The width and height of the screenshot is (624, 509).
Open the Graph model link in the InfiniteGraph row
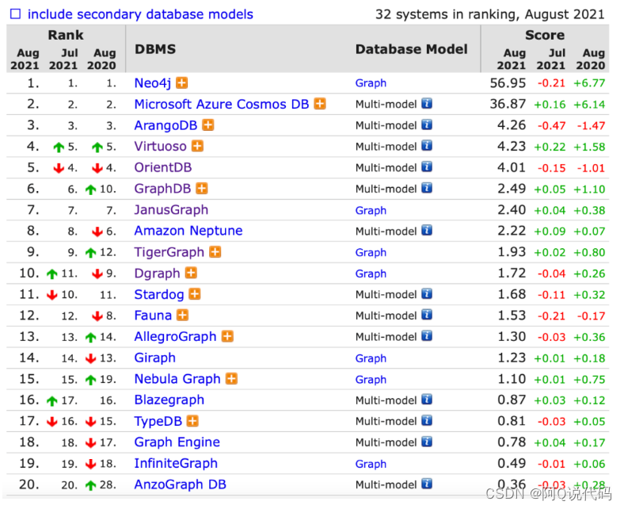tap(371, 464)
